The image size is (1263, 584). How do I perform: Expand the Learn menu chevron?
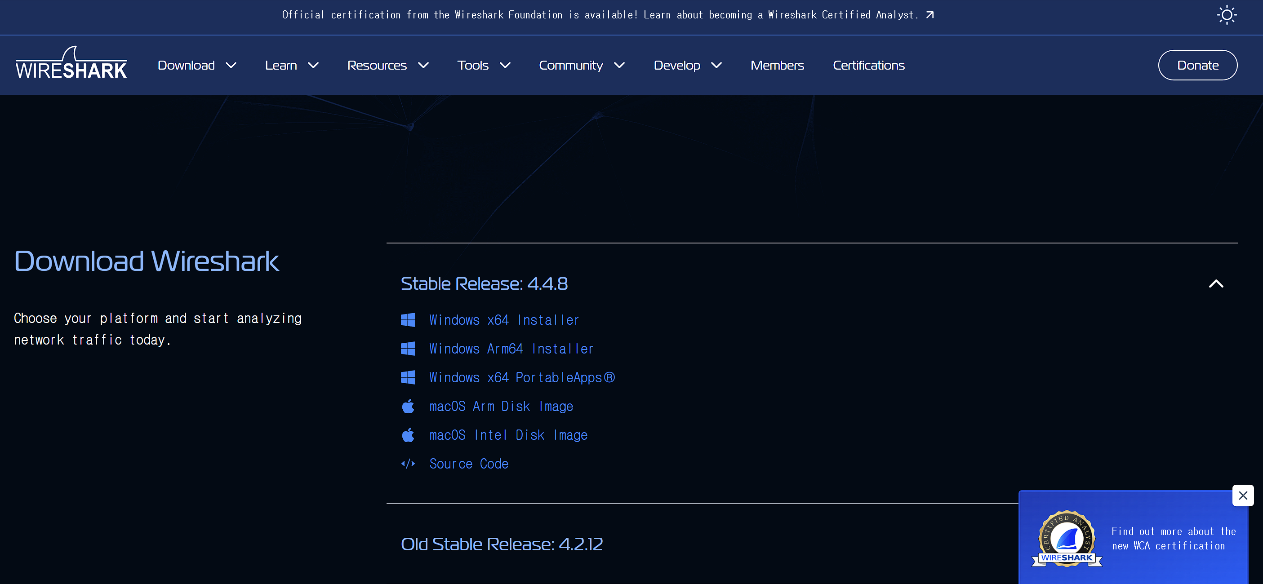(x=313, y=65)
